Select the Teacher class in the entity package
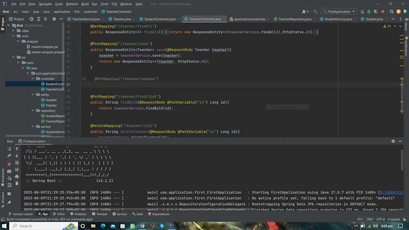Screen dimensions: 409x230 (49, 105)
